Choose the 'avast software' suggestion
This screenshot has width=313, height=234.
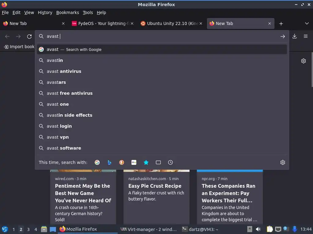(x=162, y=148)
